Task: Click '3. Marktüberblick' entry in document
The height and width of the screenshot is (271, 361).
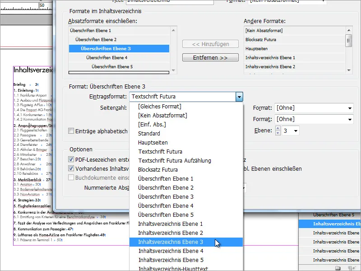Action: coord(28,180)
